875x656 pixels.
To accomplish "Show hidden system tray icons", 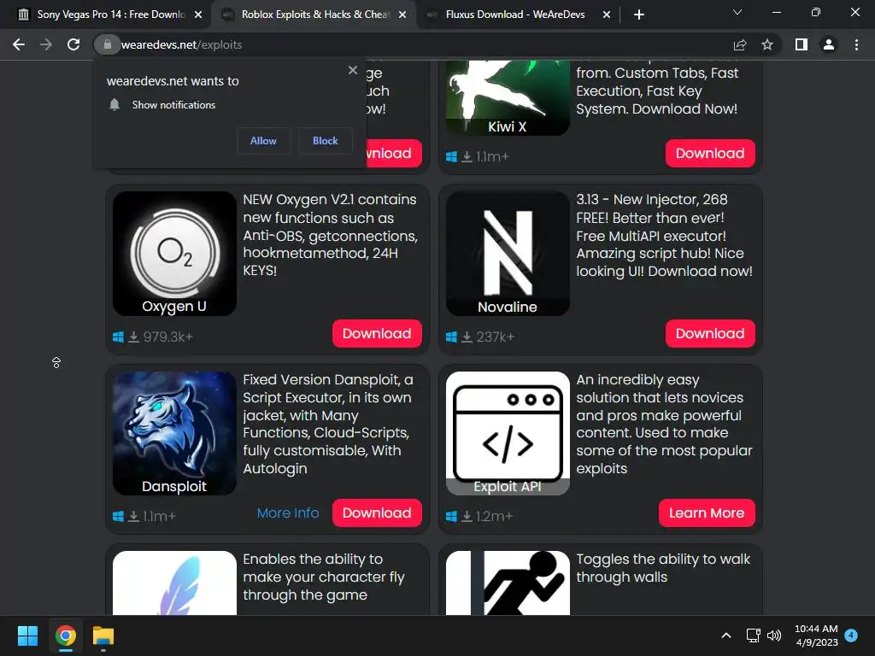I will point(726,635).
